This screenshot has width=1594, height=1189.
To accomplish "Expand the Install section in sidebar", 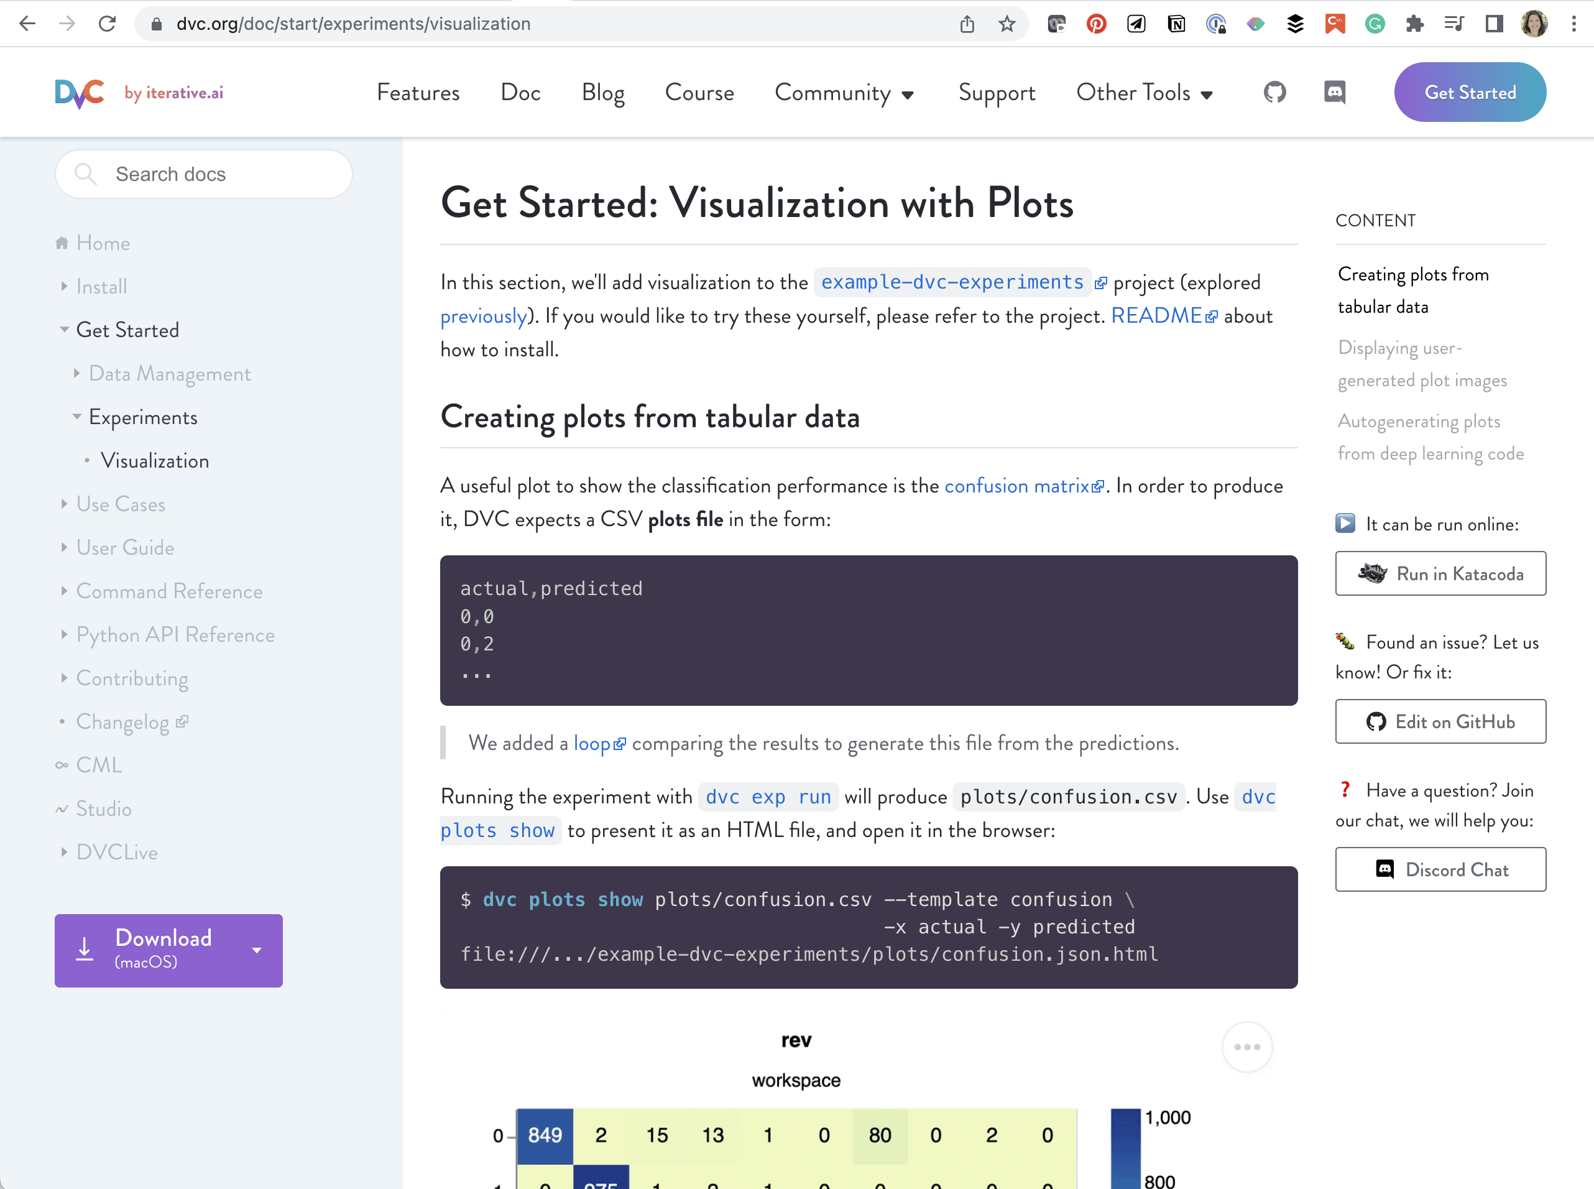I will [x=65, y=287].
